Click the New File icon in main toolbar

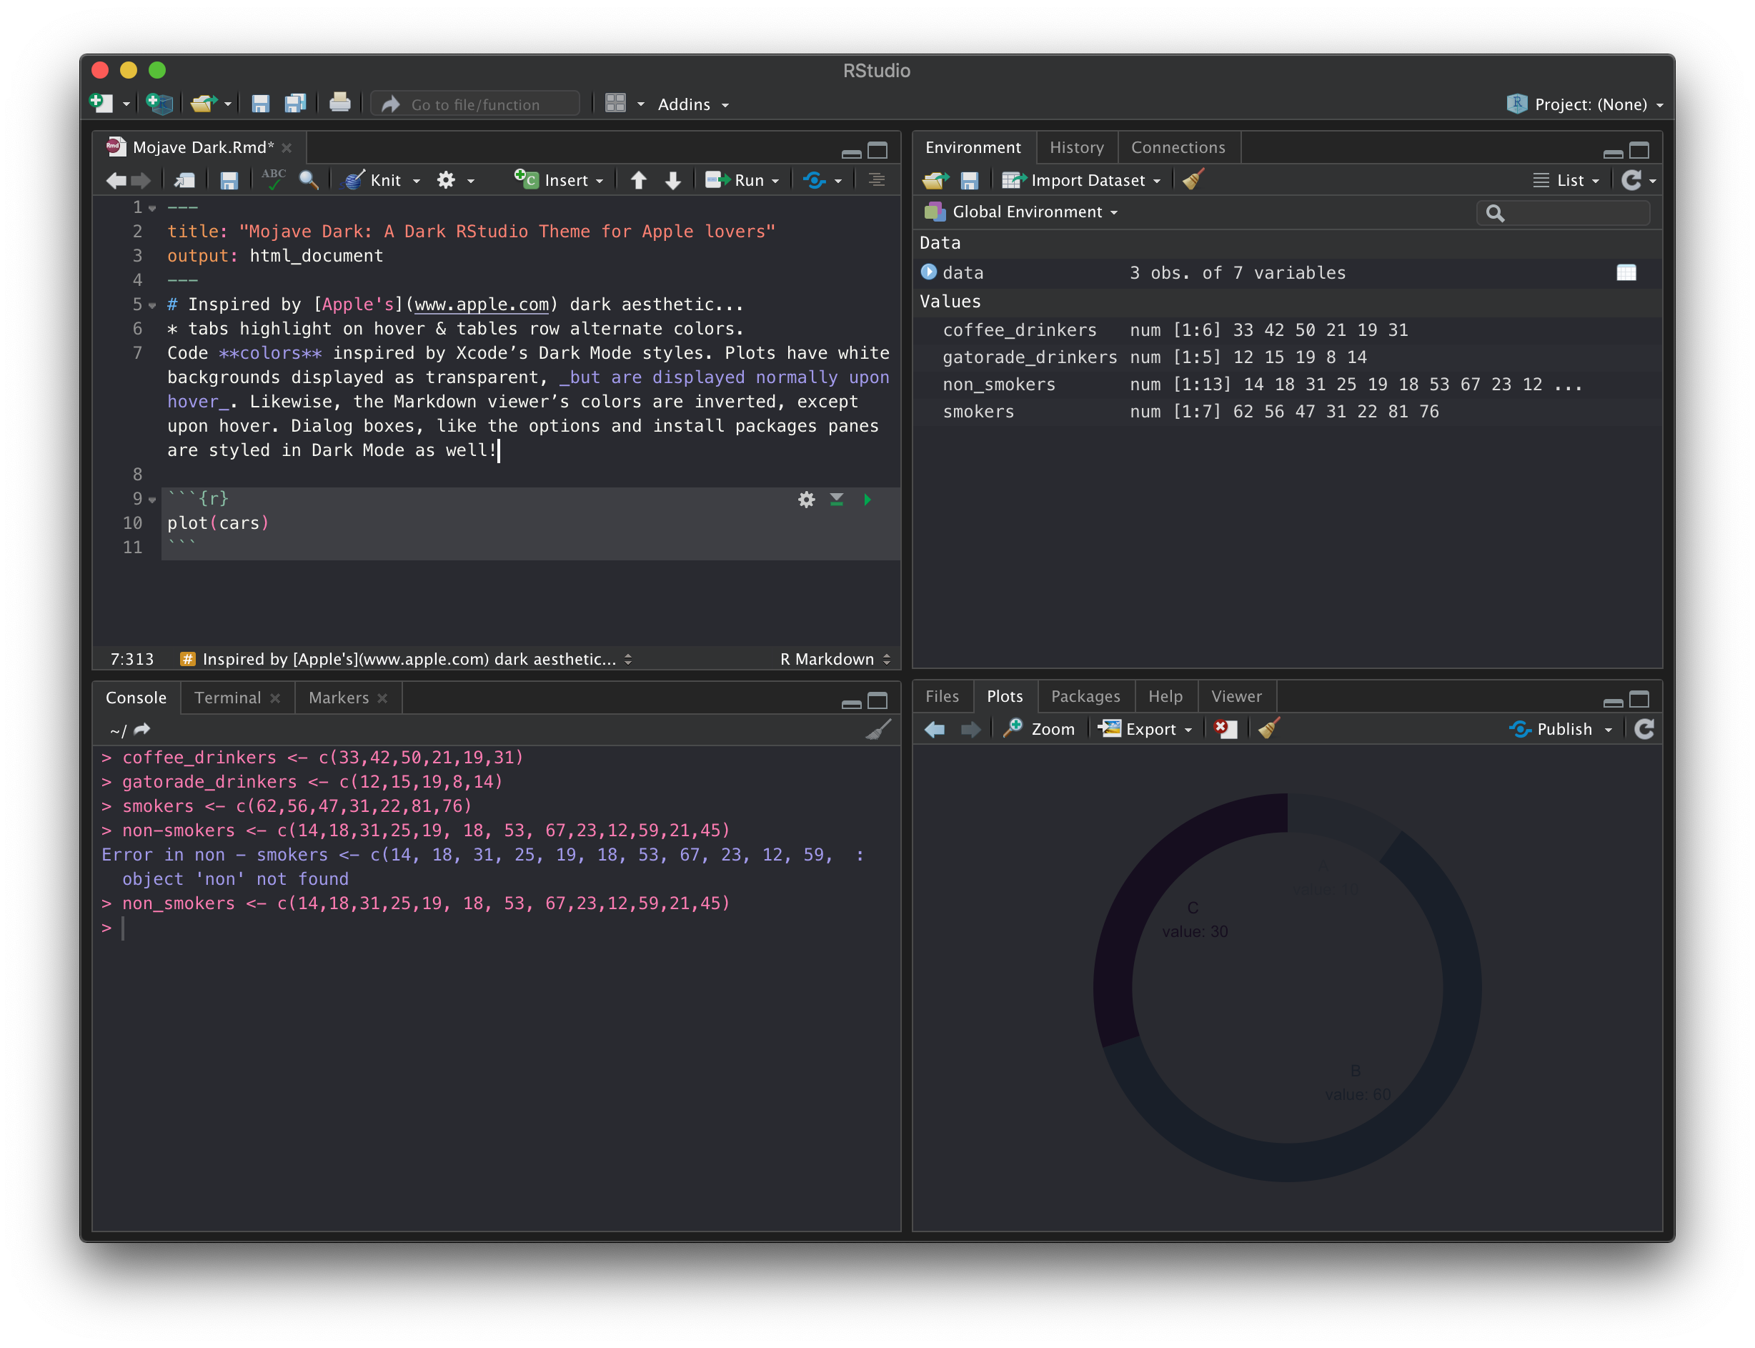click(100, 104)
